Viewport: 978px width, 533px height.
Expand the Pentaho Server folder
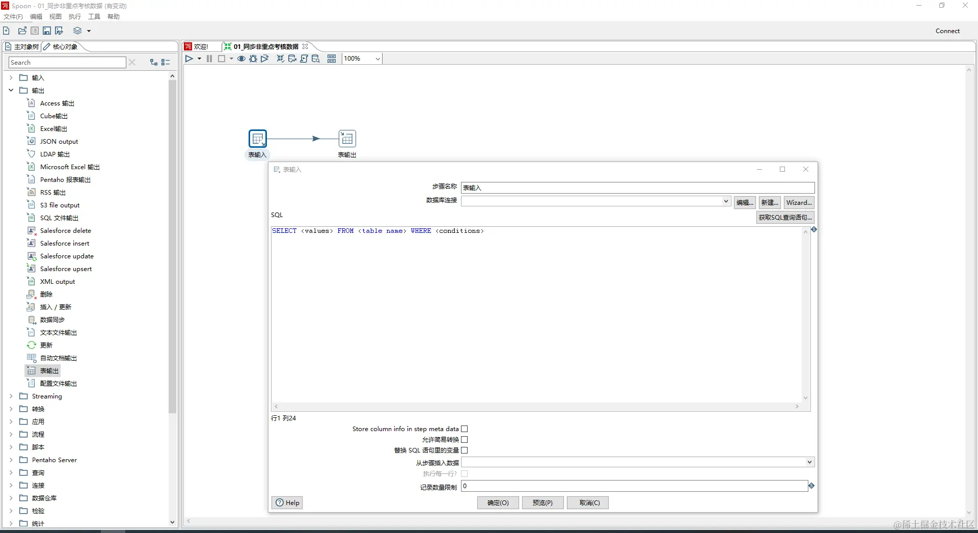(x=11, y=460)
